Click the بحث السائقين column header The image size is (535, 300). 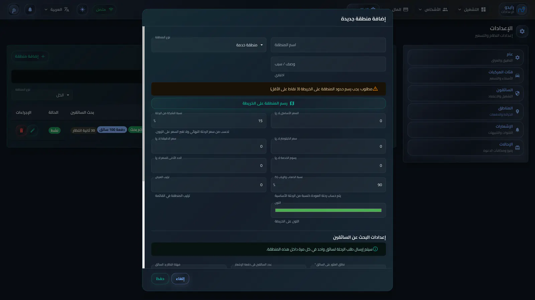[82, 113]
